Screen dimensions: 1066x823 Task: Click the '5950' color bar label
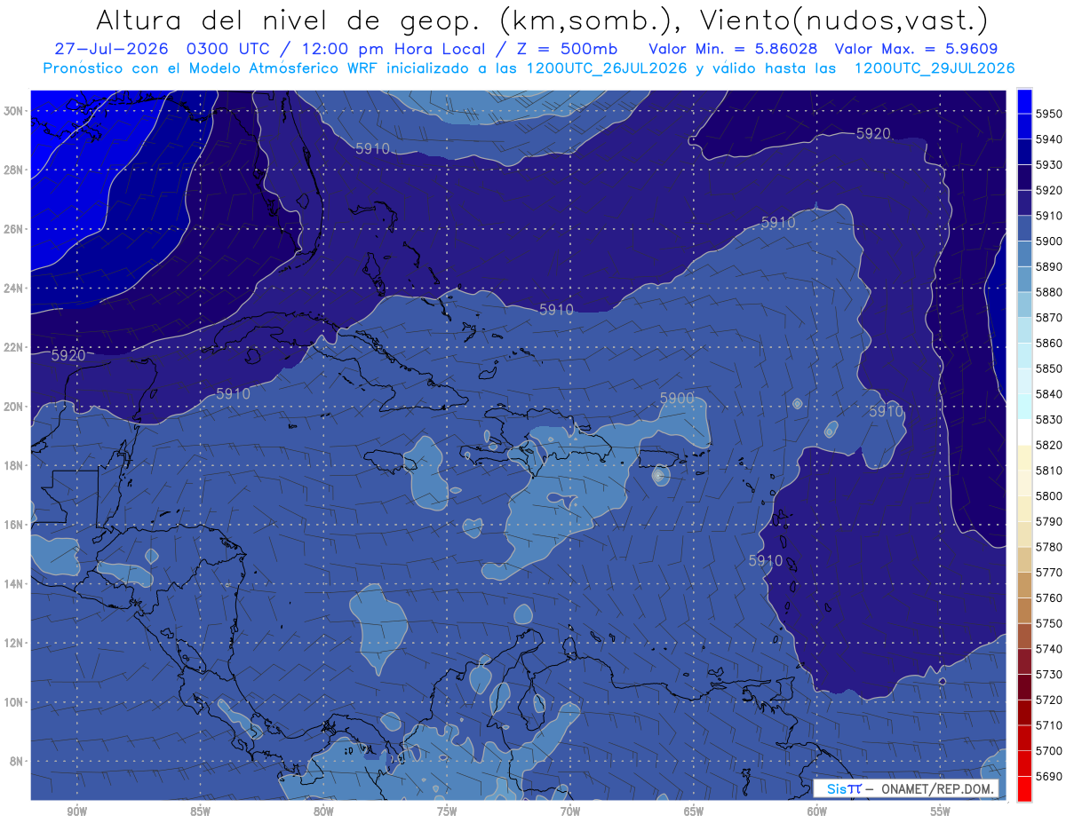pos(1049,114)
